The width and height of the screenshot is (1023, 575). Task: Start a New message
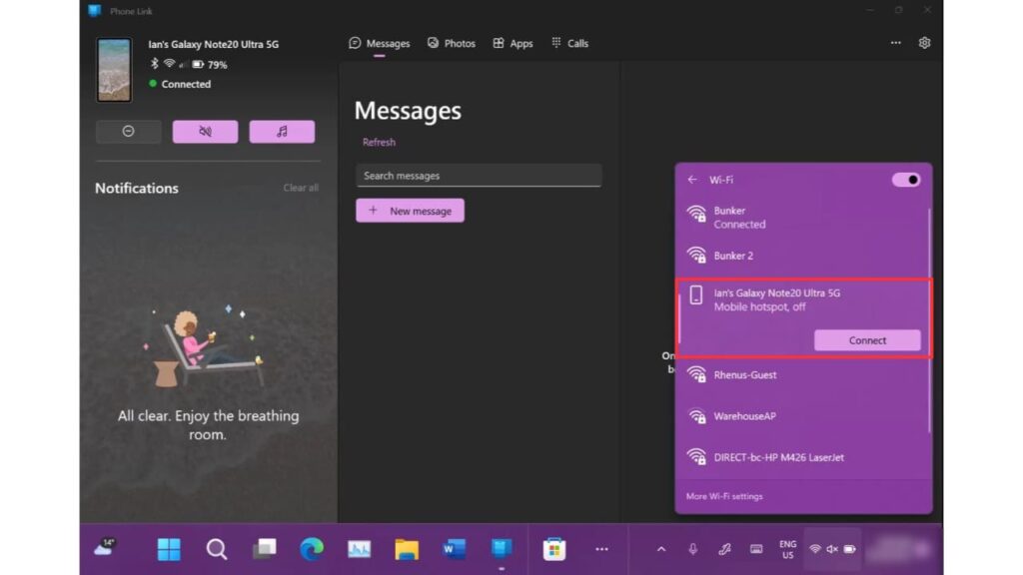coord(410,211)
